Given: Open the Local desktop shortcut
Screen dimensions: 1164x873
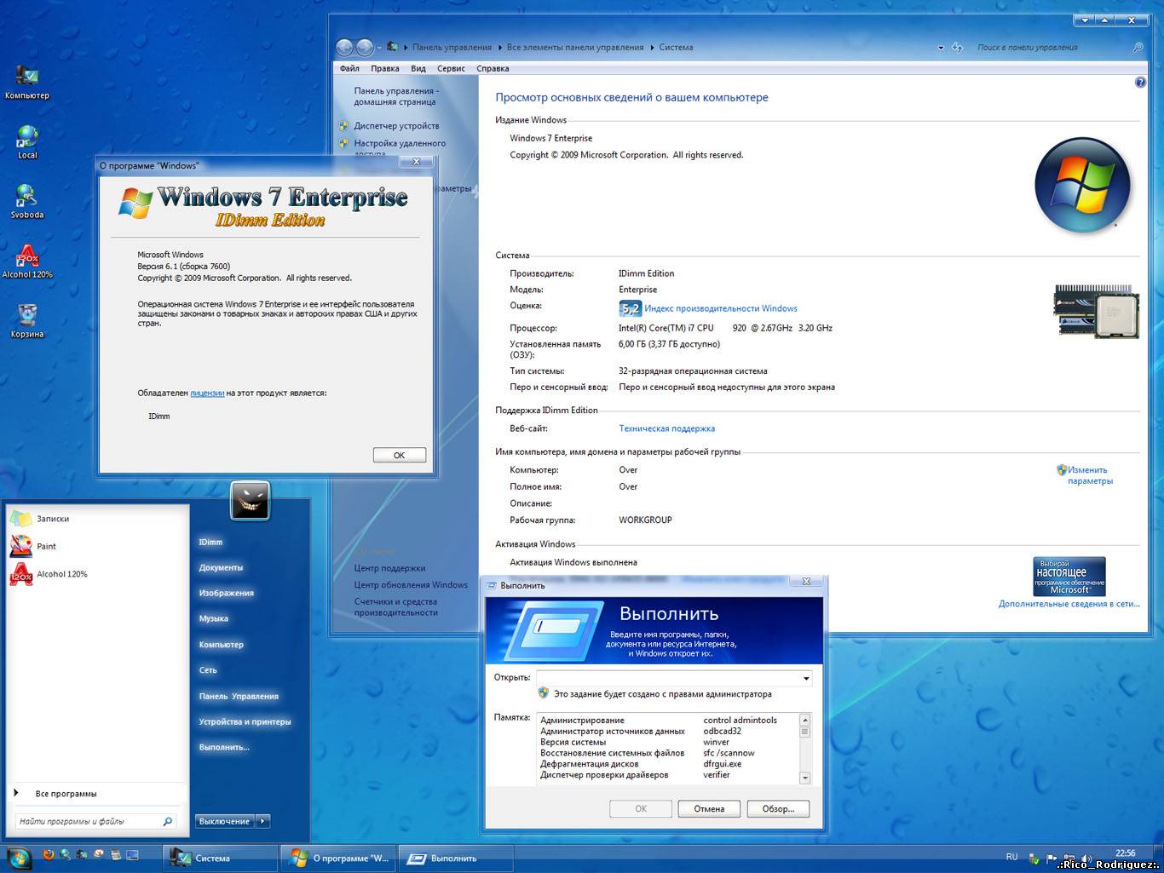Looking at the screenshot, I should pos(26,142).
